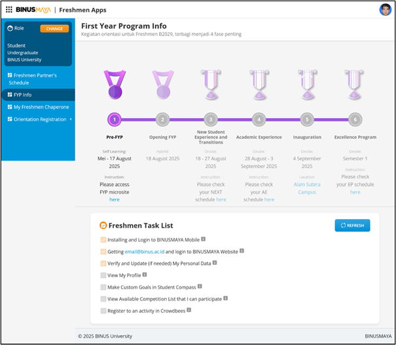
Task: Click 'Mei - 17 August 2025' date text
Action: pos(115,162)
